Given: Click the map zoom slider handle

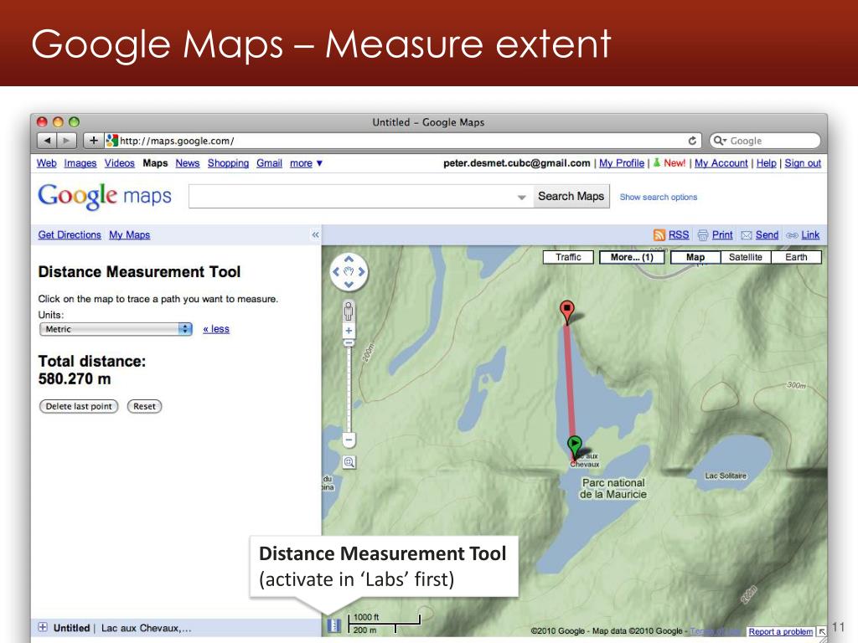Looking at the screenshot, I should tap(349, 342).
